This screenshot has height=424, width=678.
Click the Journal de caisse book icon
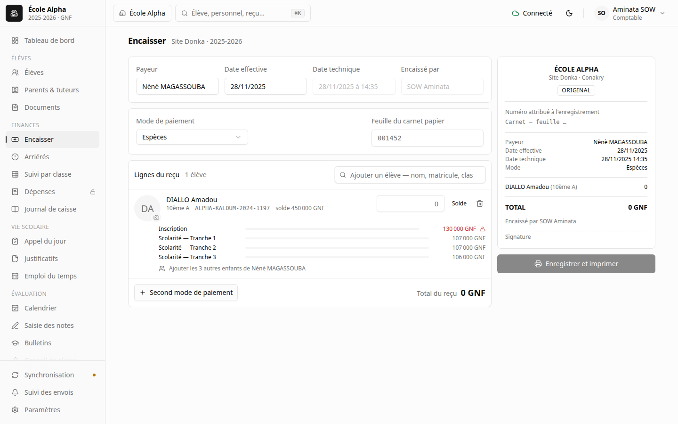pos(15,209)
